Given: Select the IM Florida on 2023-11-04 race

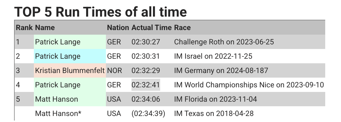Looking at the screenshot, I should (x=215, y=99).
